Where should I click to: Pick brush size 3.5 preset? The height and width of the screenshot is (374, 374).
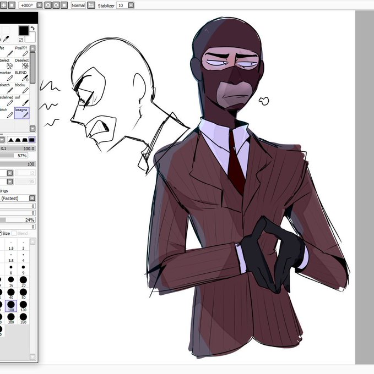point(11,257)
